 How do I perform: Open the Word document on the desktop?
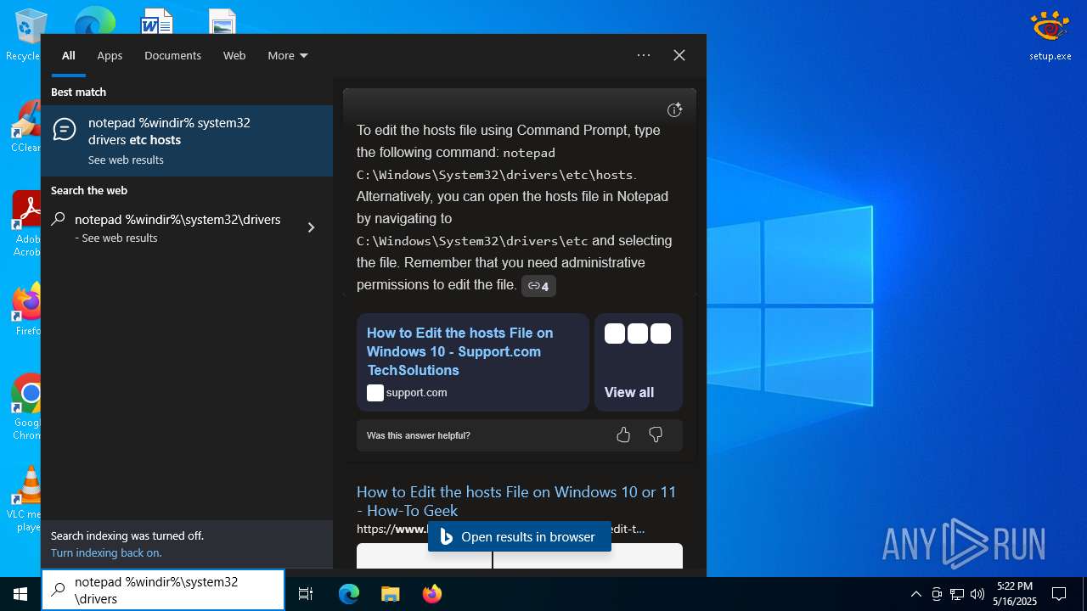point(157,21)
